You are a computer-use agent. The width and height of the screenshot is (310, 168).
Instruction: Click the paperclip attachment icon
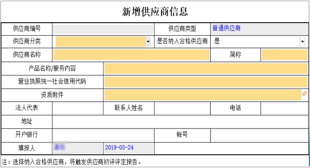pyautogui.click(x=305, y=93)
